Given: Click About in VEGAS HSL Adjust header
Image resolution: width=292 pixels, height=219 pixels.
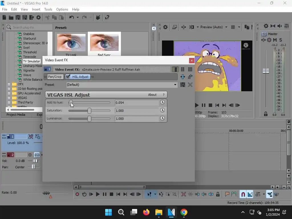Looking at the screenshot, I should click(x=152, y=95).
